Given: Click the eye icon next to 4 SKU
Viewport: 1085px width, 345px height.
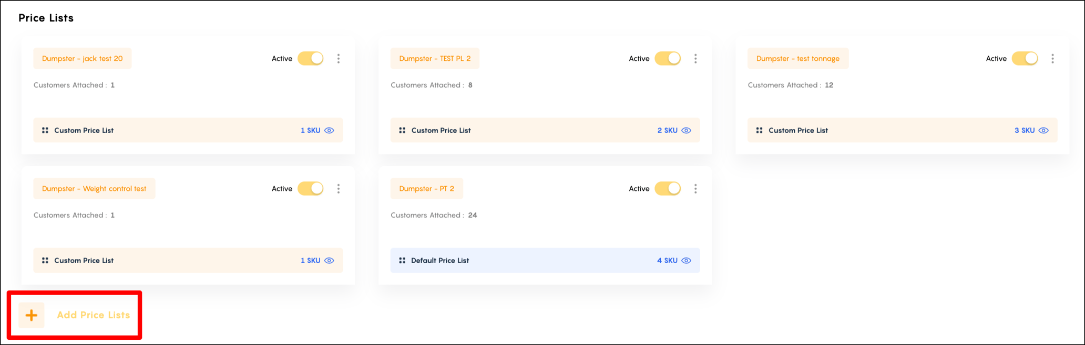Looking at the screenshot, I should pyautogui.click(x=687, y=260).
